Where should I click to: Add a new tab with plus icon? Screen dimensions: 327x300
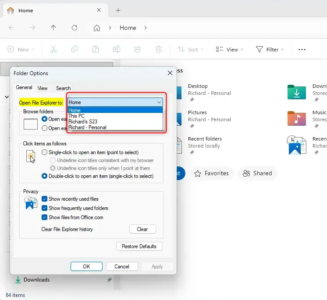click(118, 10)
